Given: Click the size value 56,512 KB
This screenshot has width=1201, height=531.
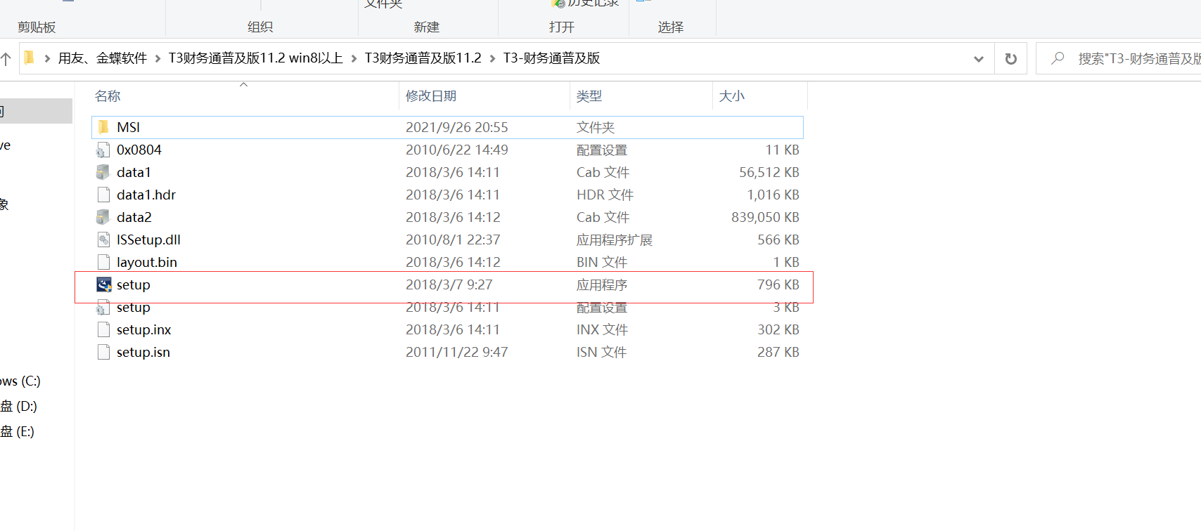Looking at the screenshot, I should 769,172.
